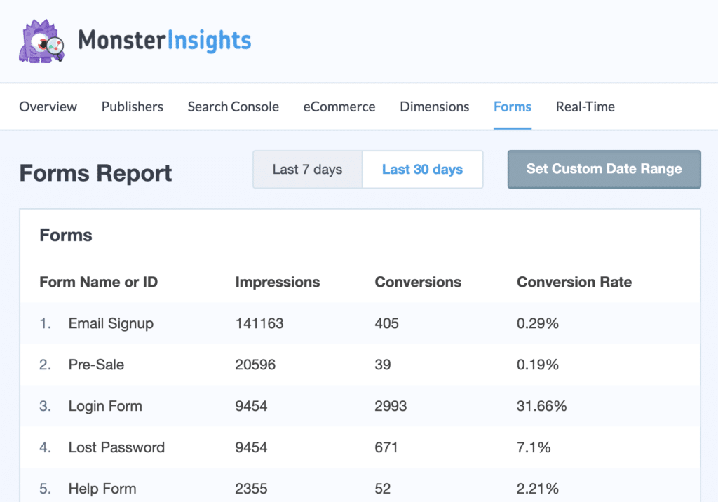Select the Email Signup form row
Screen dimensions: 718x502
tap(111, 323)
